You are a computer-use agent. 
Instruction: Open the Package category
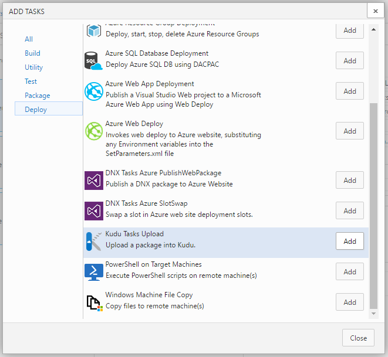coord(38,96)
